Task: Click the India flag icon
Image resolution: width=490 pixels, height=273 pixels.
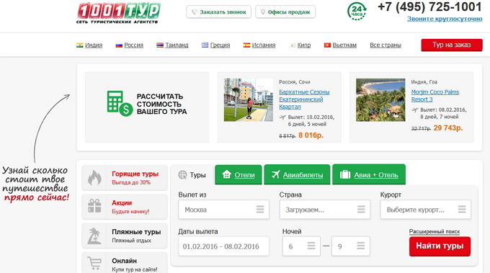Action: coord(80,45)
